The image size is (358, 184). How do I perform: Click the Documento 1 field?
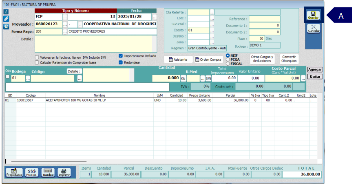(265, 26)
